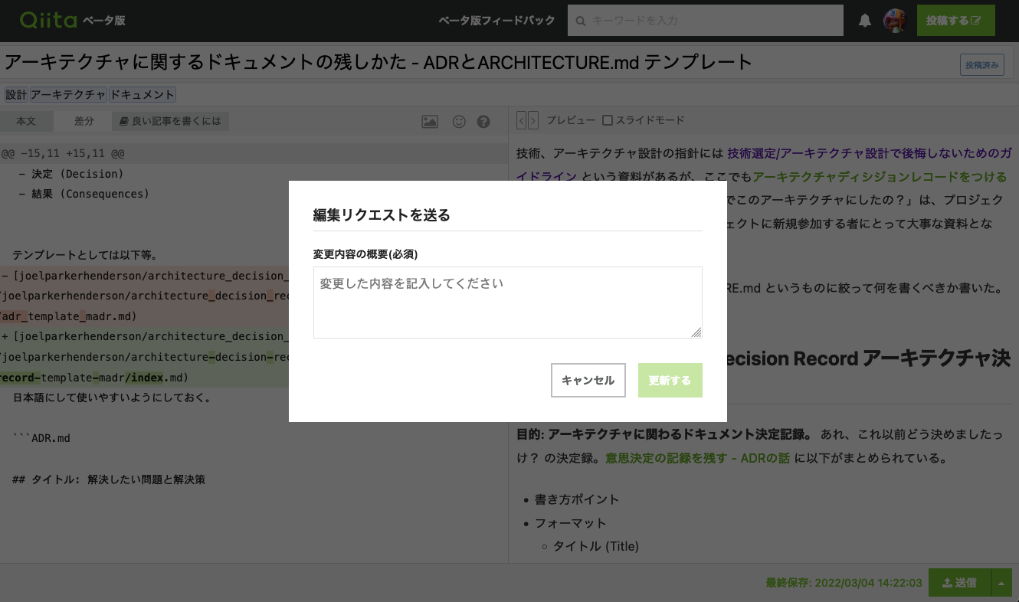1019x602 pixels.
Task: Click the 変更内容の概要 textarea
Action: 508,303
